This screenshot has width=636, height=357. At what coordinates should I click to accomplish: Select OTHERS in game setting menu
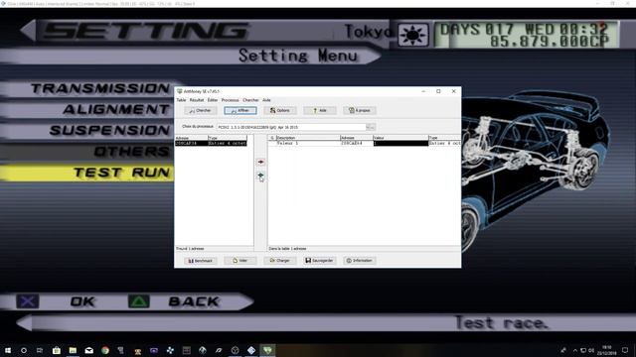pyautogui.click(x=132, y=152)
